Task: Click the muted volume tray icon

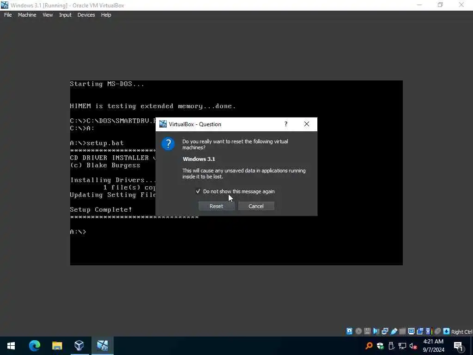Action: pos(413,346)
